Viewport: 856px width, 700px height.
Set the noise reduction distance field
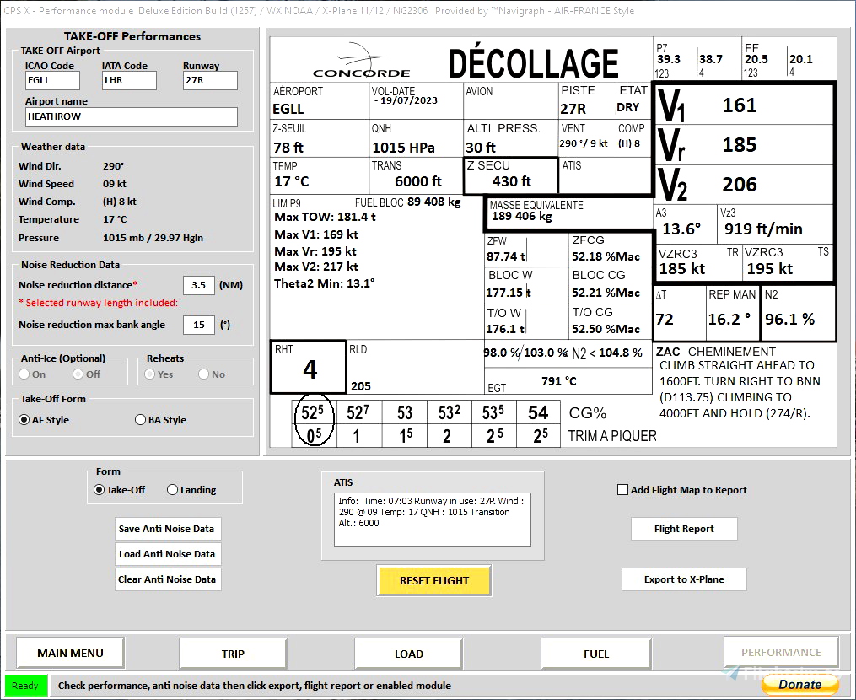pos(199,285)
